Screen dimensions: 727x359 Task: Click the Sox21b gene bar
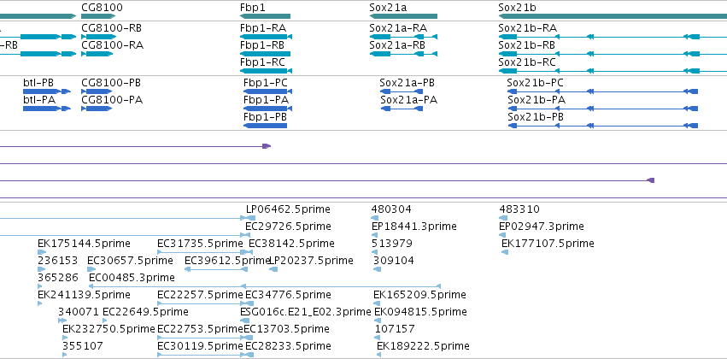coord(613,16)
